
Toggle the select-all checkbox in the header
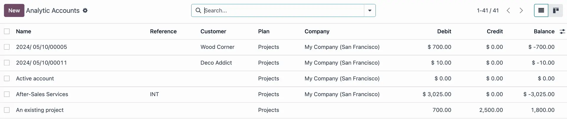[7, 31]
